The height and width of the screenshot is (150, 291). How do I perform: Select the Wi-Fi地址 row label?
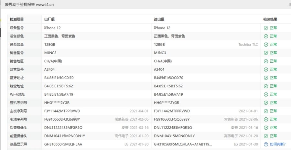click(17, 94)
